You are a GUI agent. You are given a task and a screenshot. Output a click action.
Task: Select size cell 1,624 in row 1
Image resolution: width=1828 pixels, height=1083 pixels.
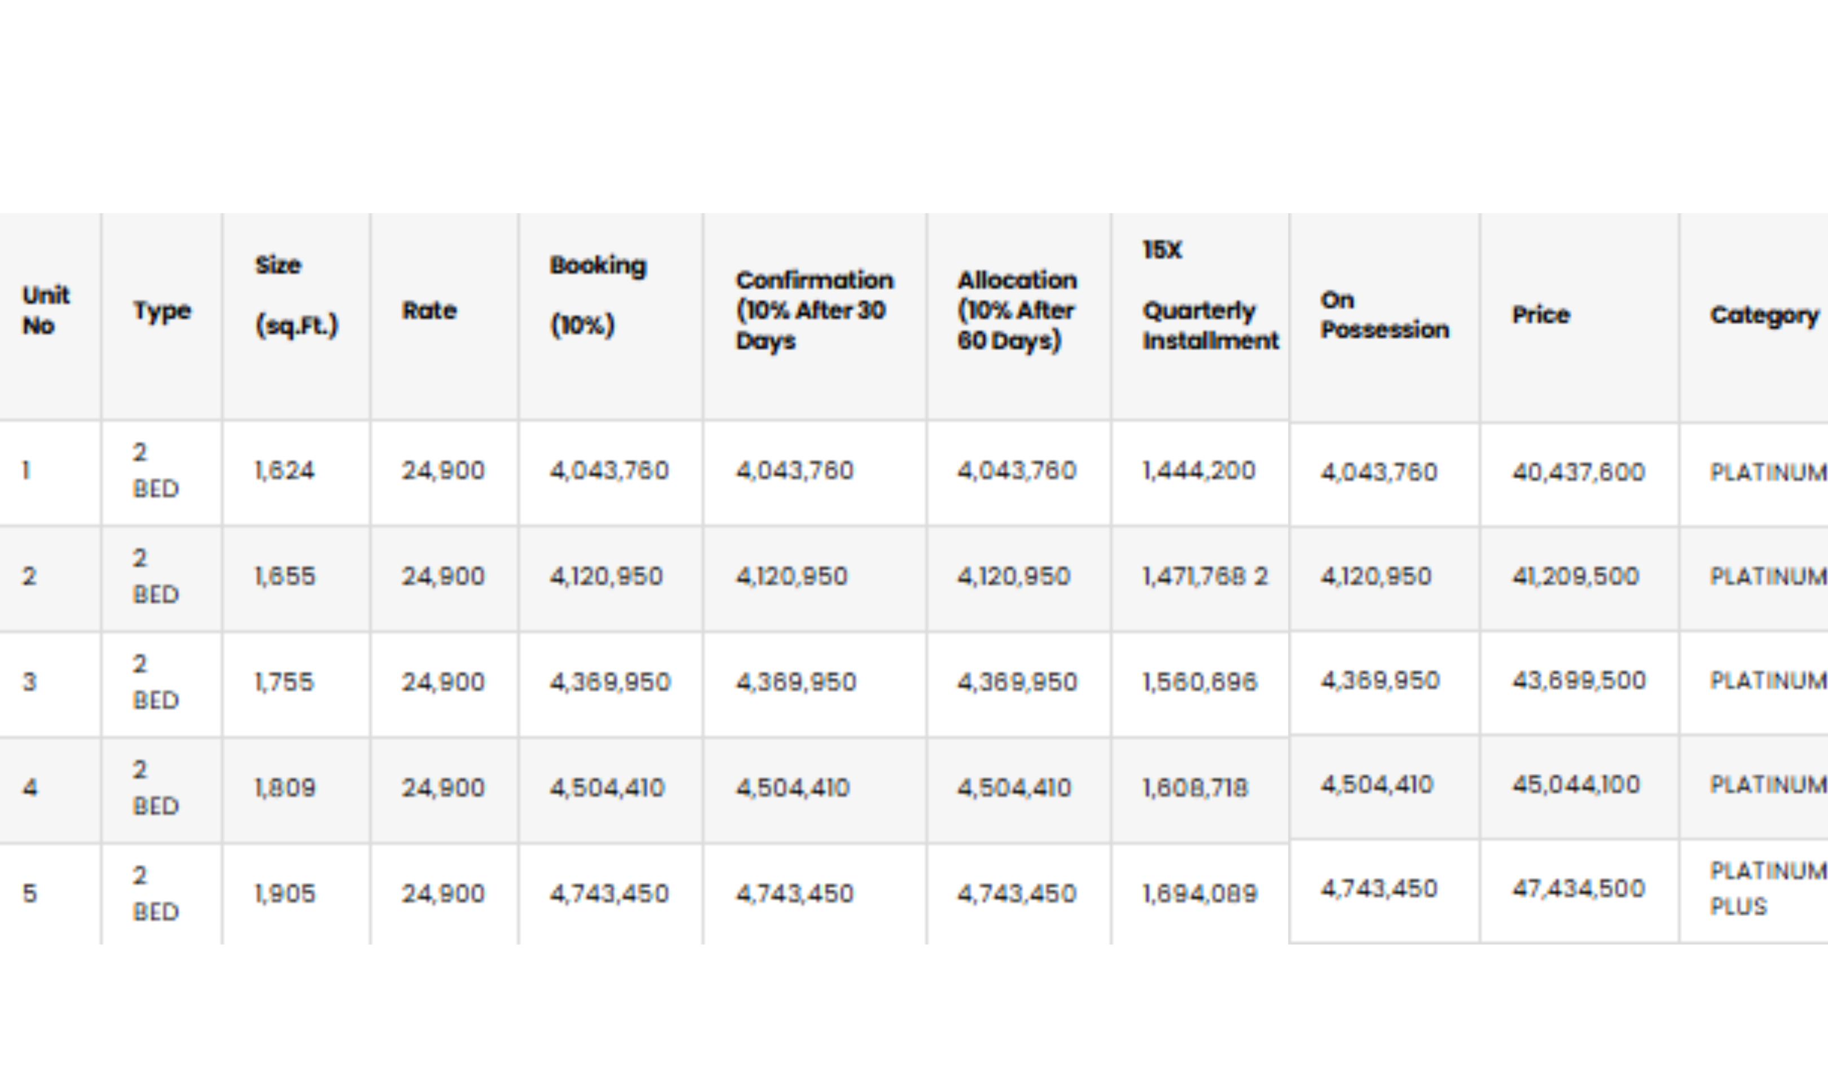point(284,471)
